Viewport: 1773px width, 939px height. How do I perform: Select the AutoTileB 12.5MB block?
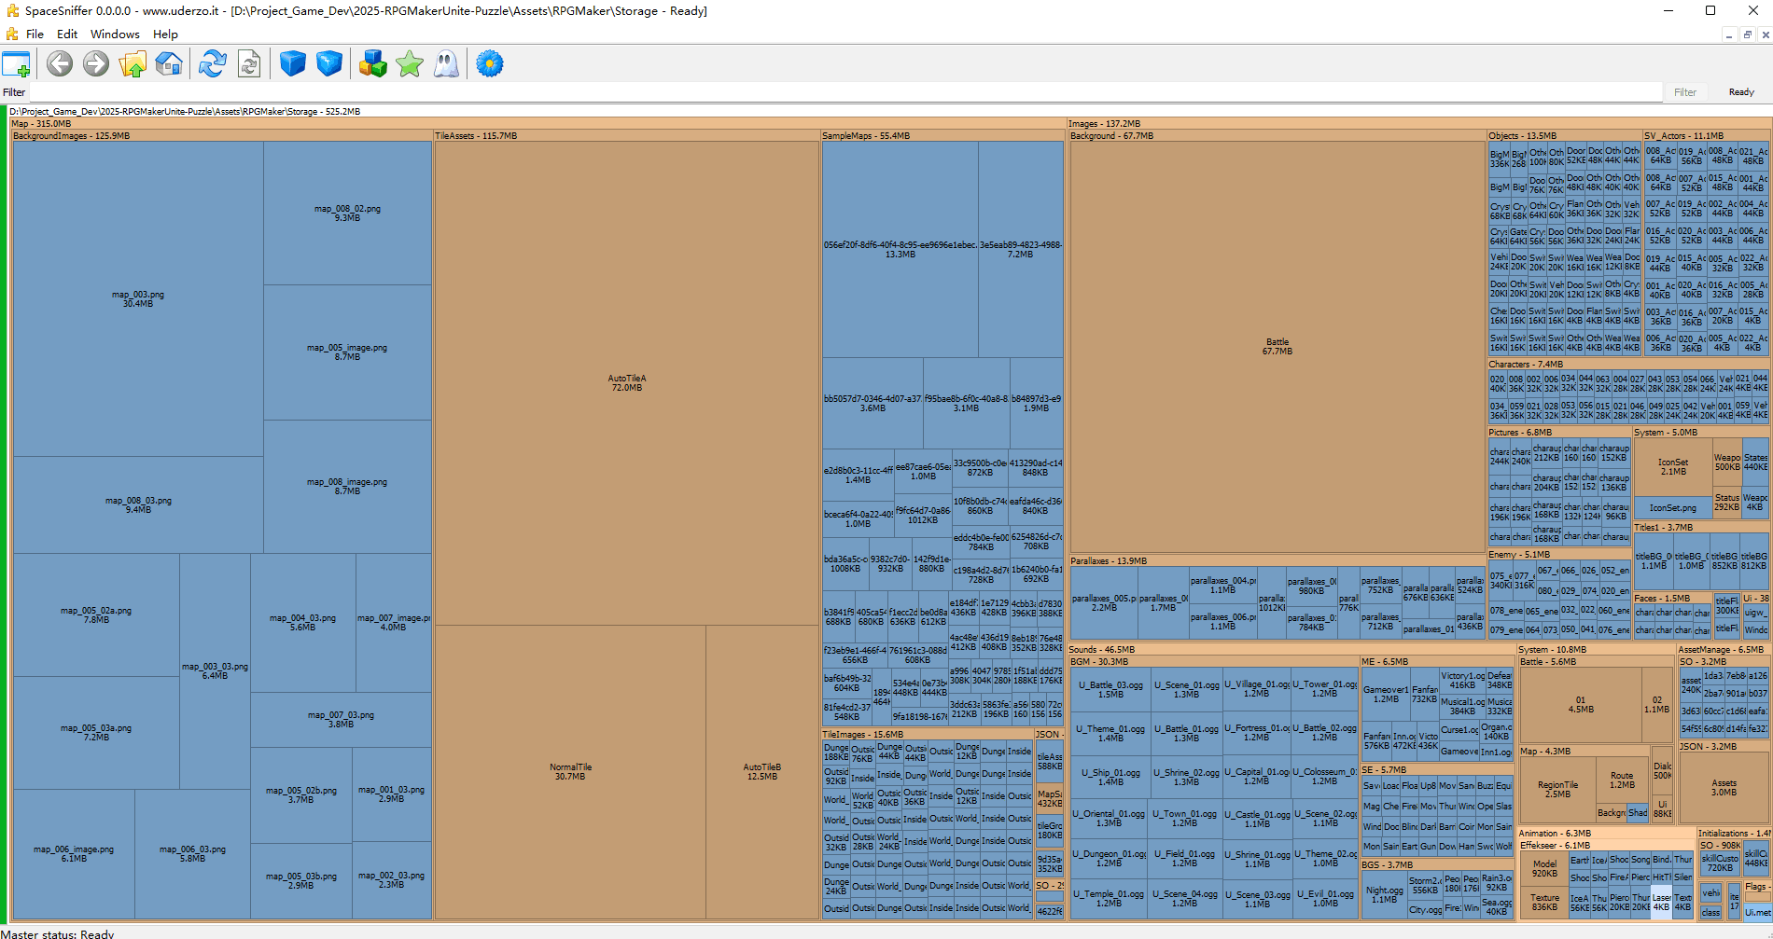click(762, 772)
